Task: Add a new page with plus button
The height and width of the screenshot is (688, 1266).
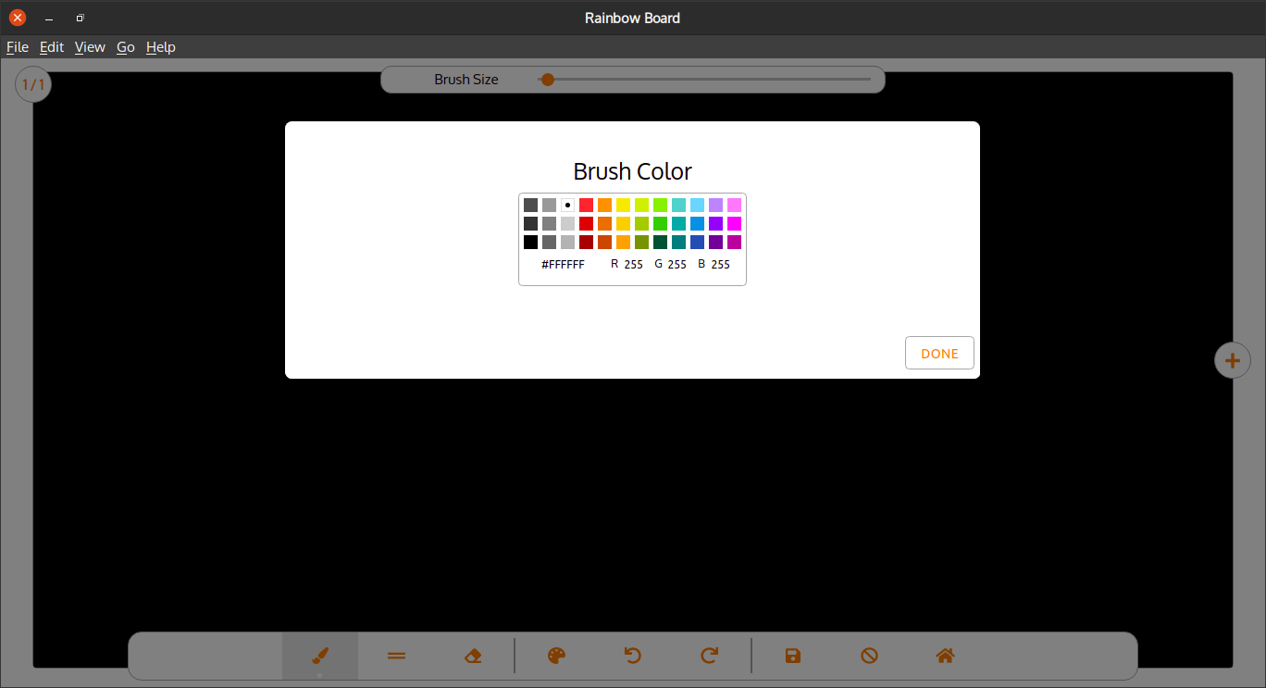Action: click(x=1232, y=360)
